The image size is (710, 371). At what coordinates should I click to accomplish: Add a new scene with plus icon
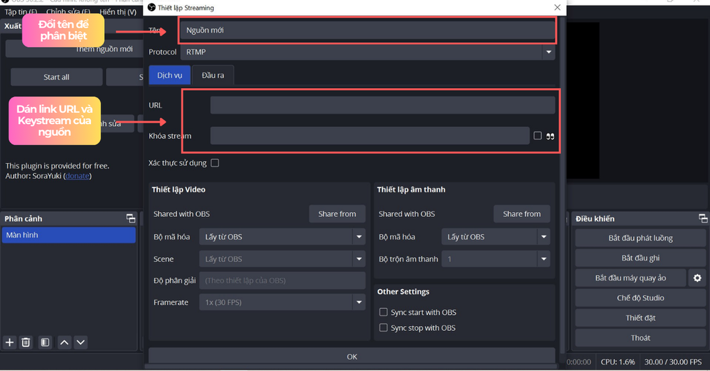[10, 343]
